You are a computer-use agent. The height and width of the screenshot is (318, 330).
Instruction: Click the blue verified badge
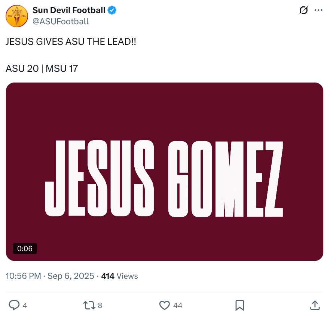pyautogui.click(x=112, y=10)
